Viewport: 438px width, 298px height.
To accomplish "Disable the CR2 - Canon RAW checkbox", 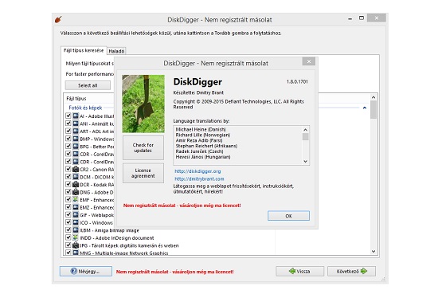I will [x=68, y=169].
